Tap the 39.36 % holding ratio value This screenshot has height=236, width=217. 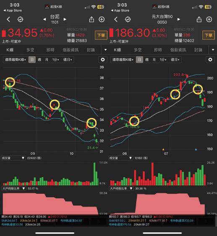(141, 188)
